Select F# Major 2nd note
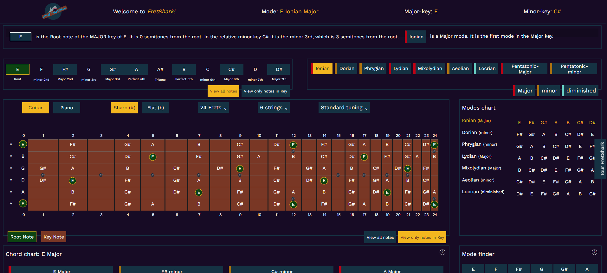The image size is (607, 273). tap(65, 69)
